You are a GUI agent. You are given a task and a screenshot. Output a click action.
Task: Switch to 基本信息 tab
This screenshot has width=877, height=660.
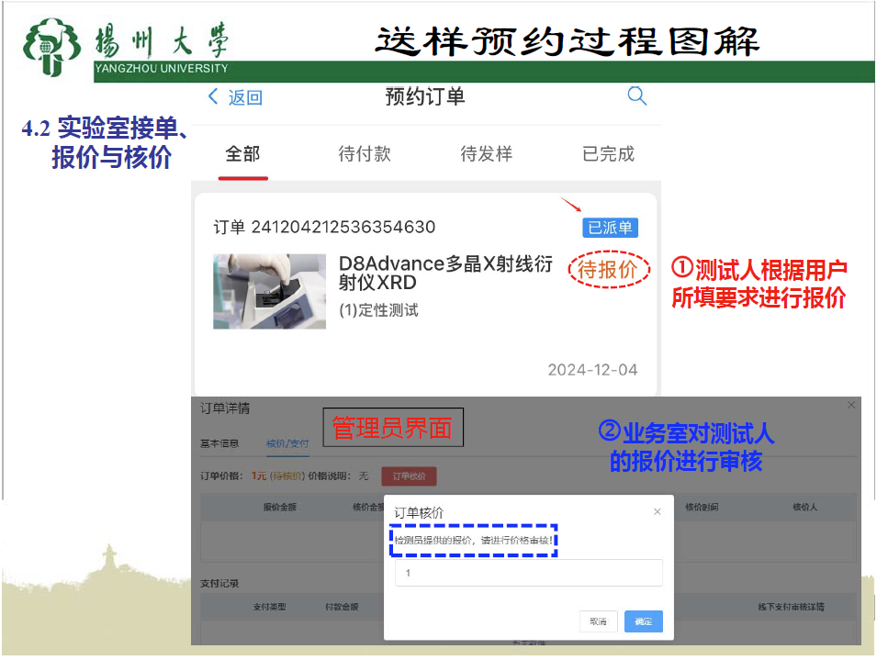[x=220, y=443]
